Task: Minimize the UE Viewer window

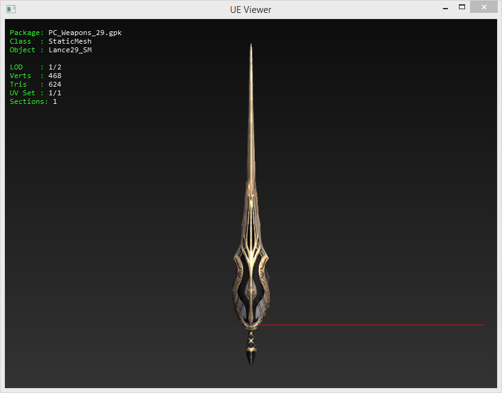Action: 444,7
